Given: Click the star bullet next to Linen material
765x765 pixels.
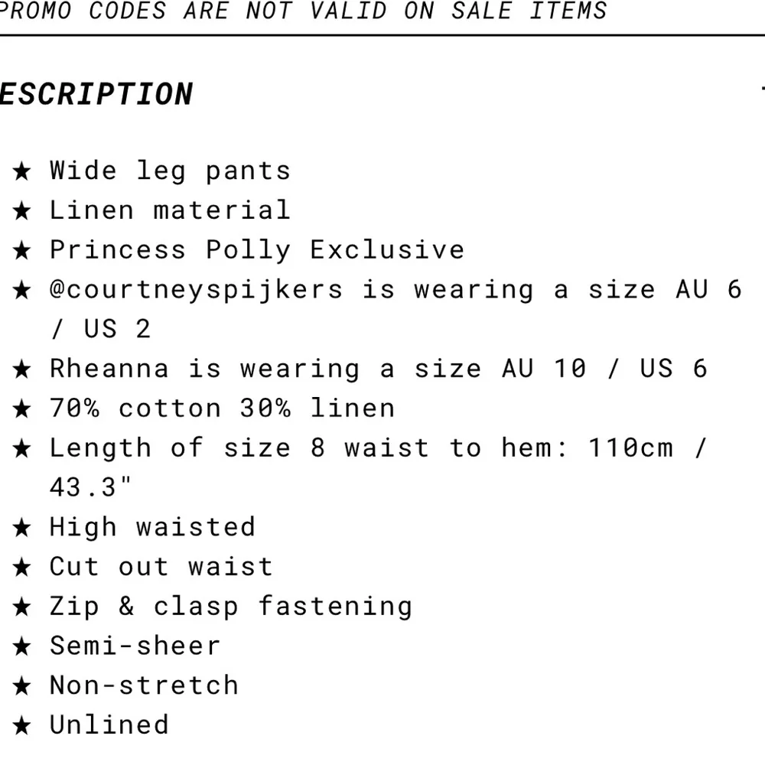Looking at the screenshot, I should click(22, 210).
